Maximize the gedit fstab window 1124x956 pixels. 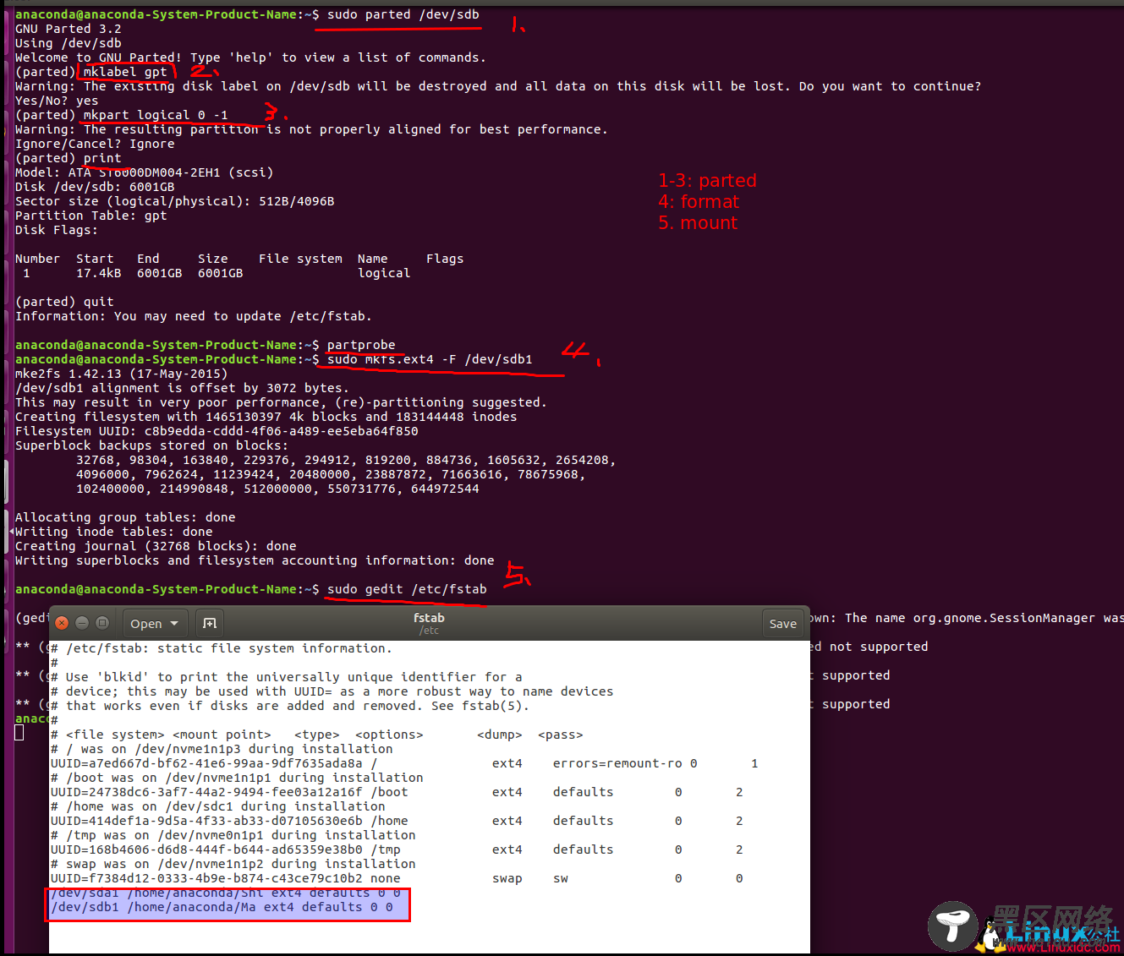coord(102,623)
